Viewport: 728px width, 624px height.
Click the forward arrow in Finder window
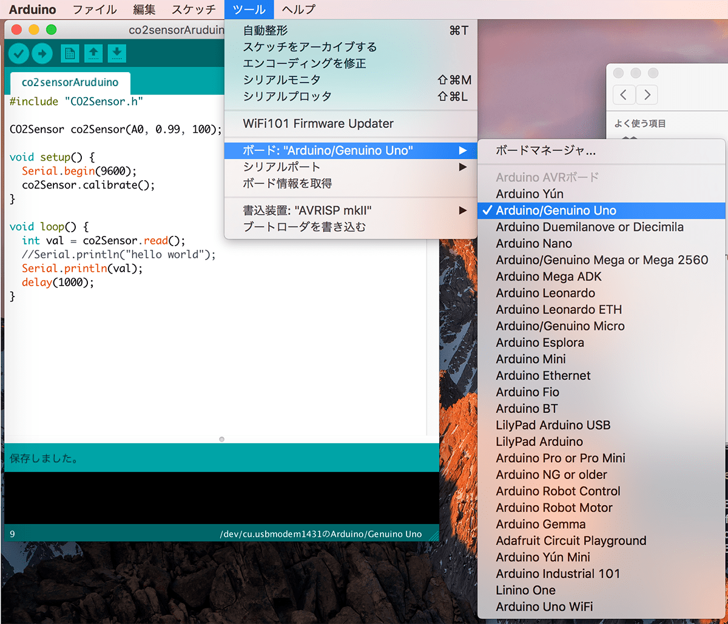pos(647,95)
